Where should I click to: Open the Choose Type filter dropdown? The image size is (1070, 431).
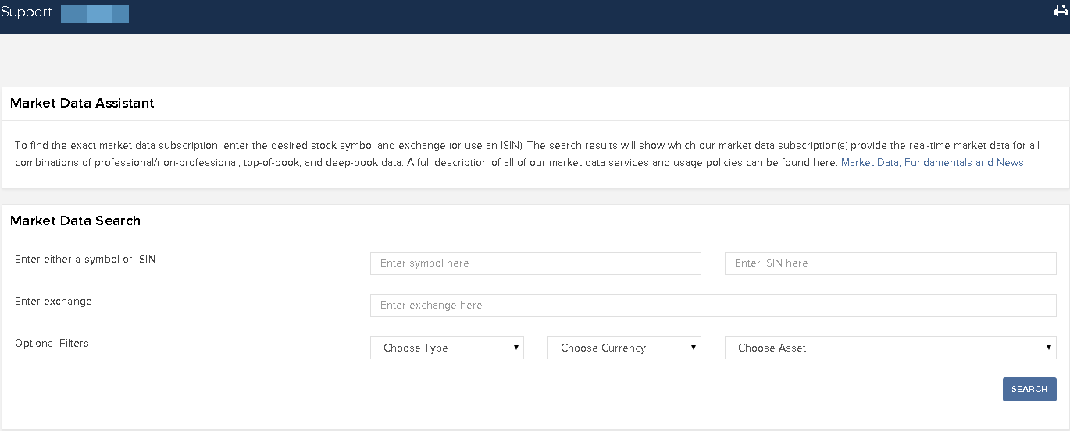point(446,348)
